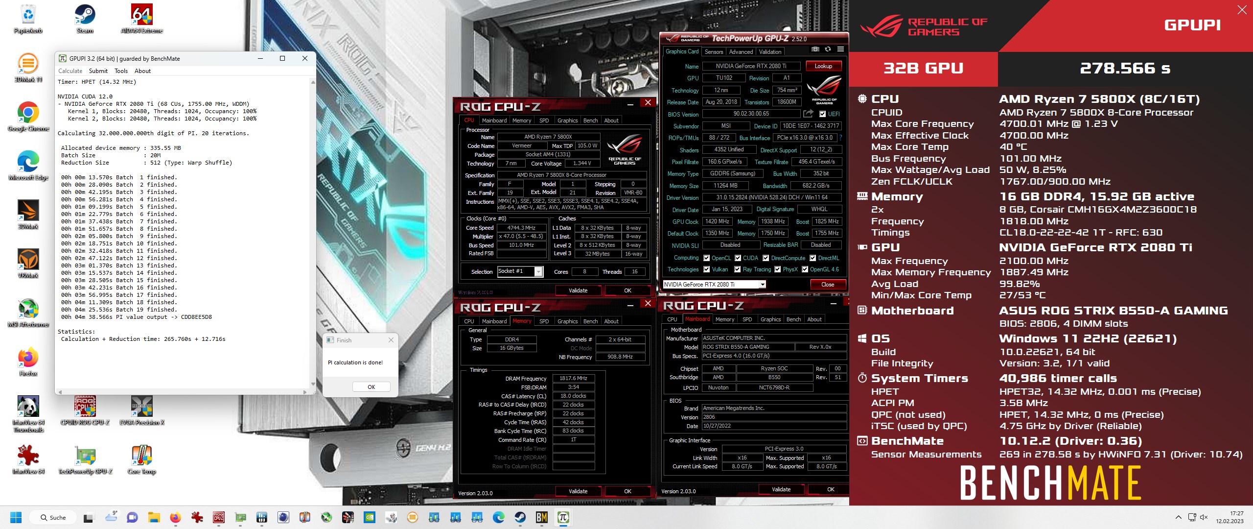Click the ROG CPU-Z taskbar icon
This screenshot has height=529, width=1253.
coord(219,517)
